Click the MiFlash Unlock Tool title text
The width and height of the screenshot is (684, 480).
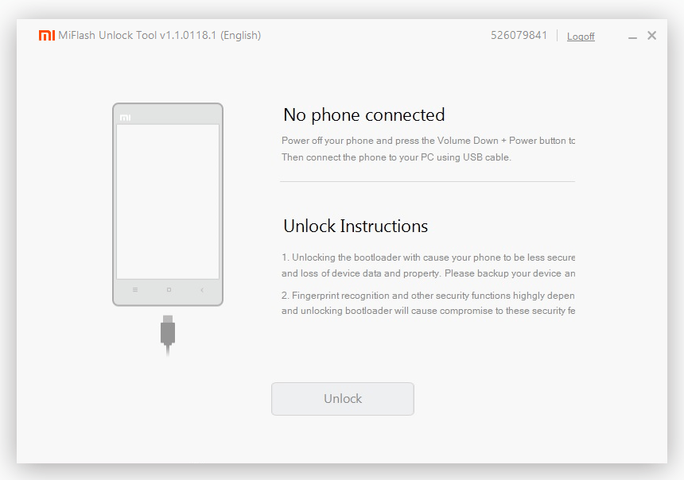pos(160,35)
